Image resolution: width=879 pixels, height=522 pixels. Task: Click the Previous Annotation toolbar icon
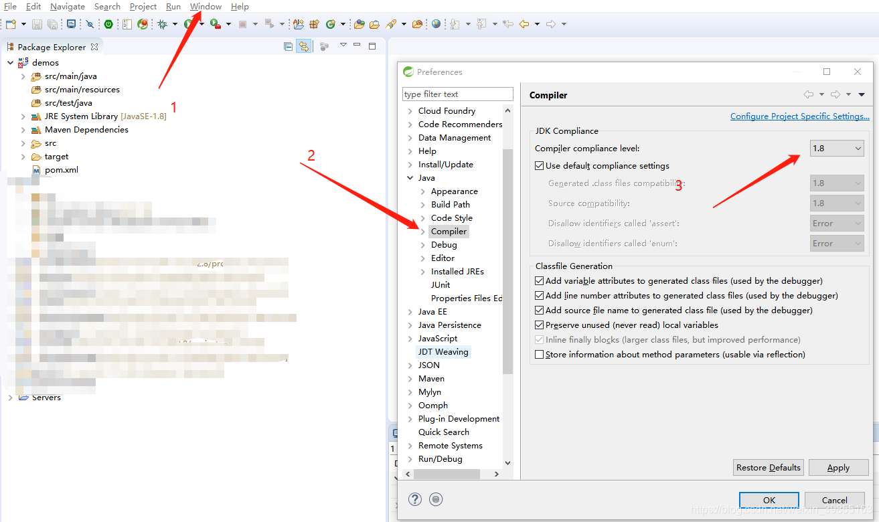[481, 24]
